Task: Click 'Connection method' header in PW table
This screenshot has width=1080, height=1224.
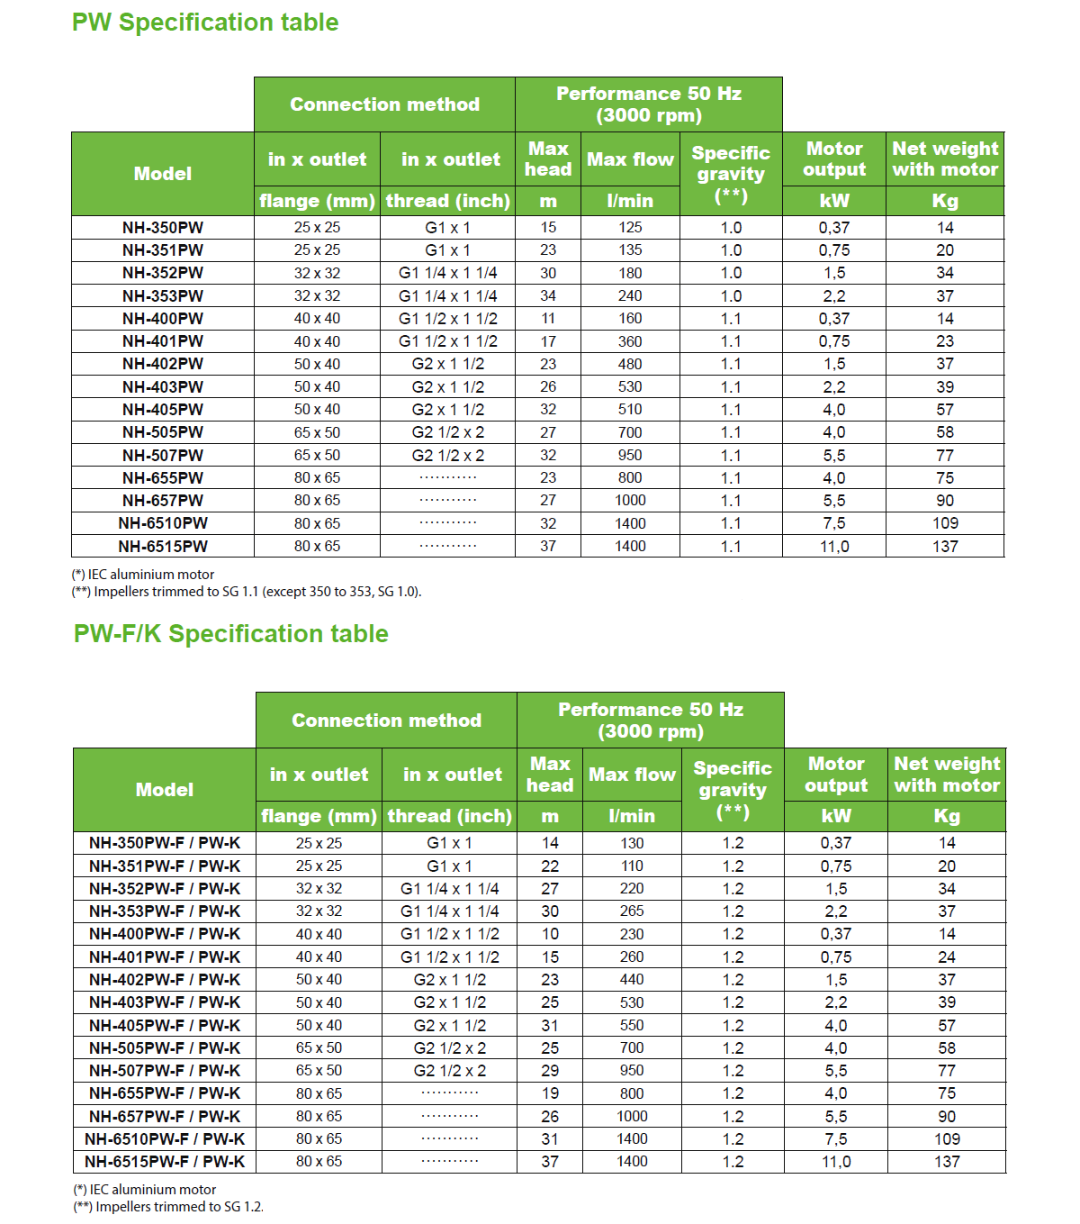Action: point(384,104)
